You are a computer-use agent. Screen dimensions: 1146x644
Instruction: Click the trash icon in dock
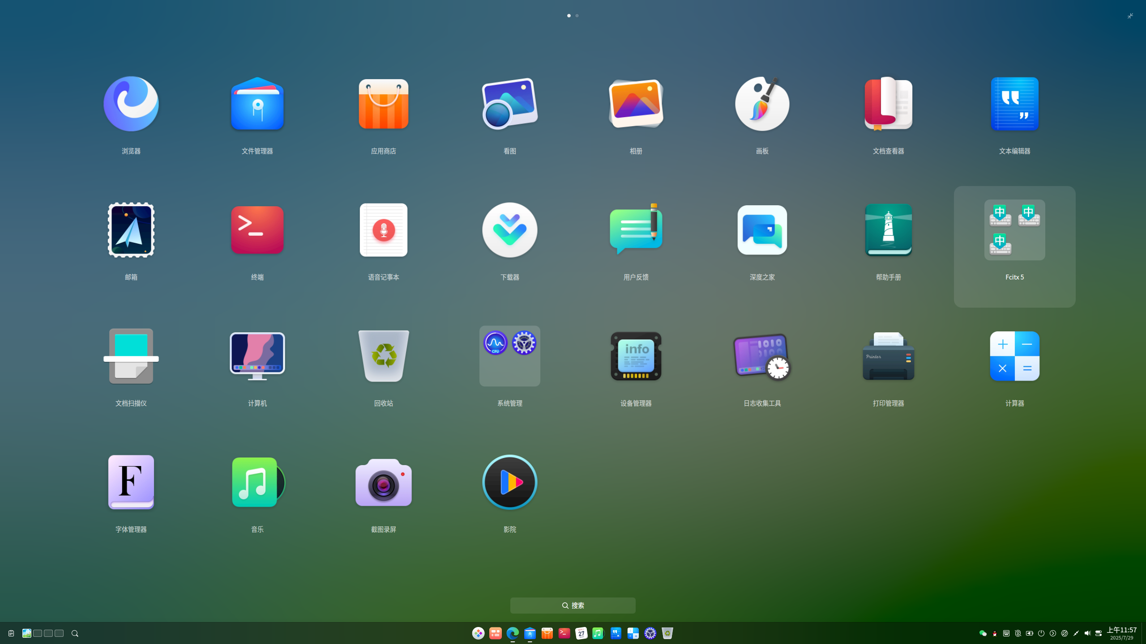[x=667, y=633]
